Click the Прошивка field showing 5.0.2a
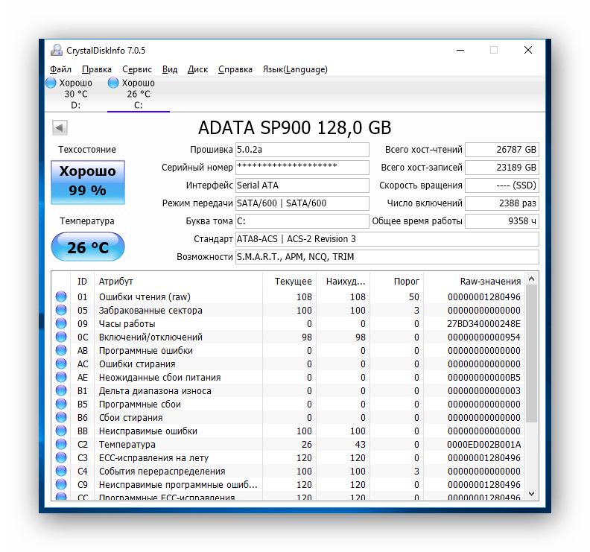The height and width of the screenshot is (552, 590). (302, 150)
